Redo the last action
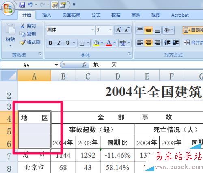The image size is (203, 173). (x=43, y=5)
